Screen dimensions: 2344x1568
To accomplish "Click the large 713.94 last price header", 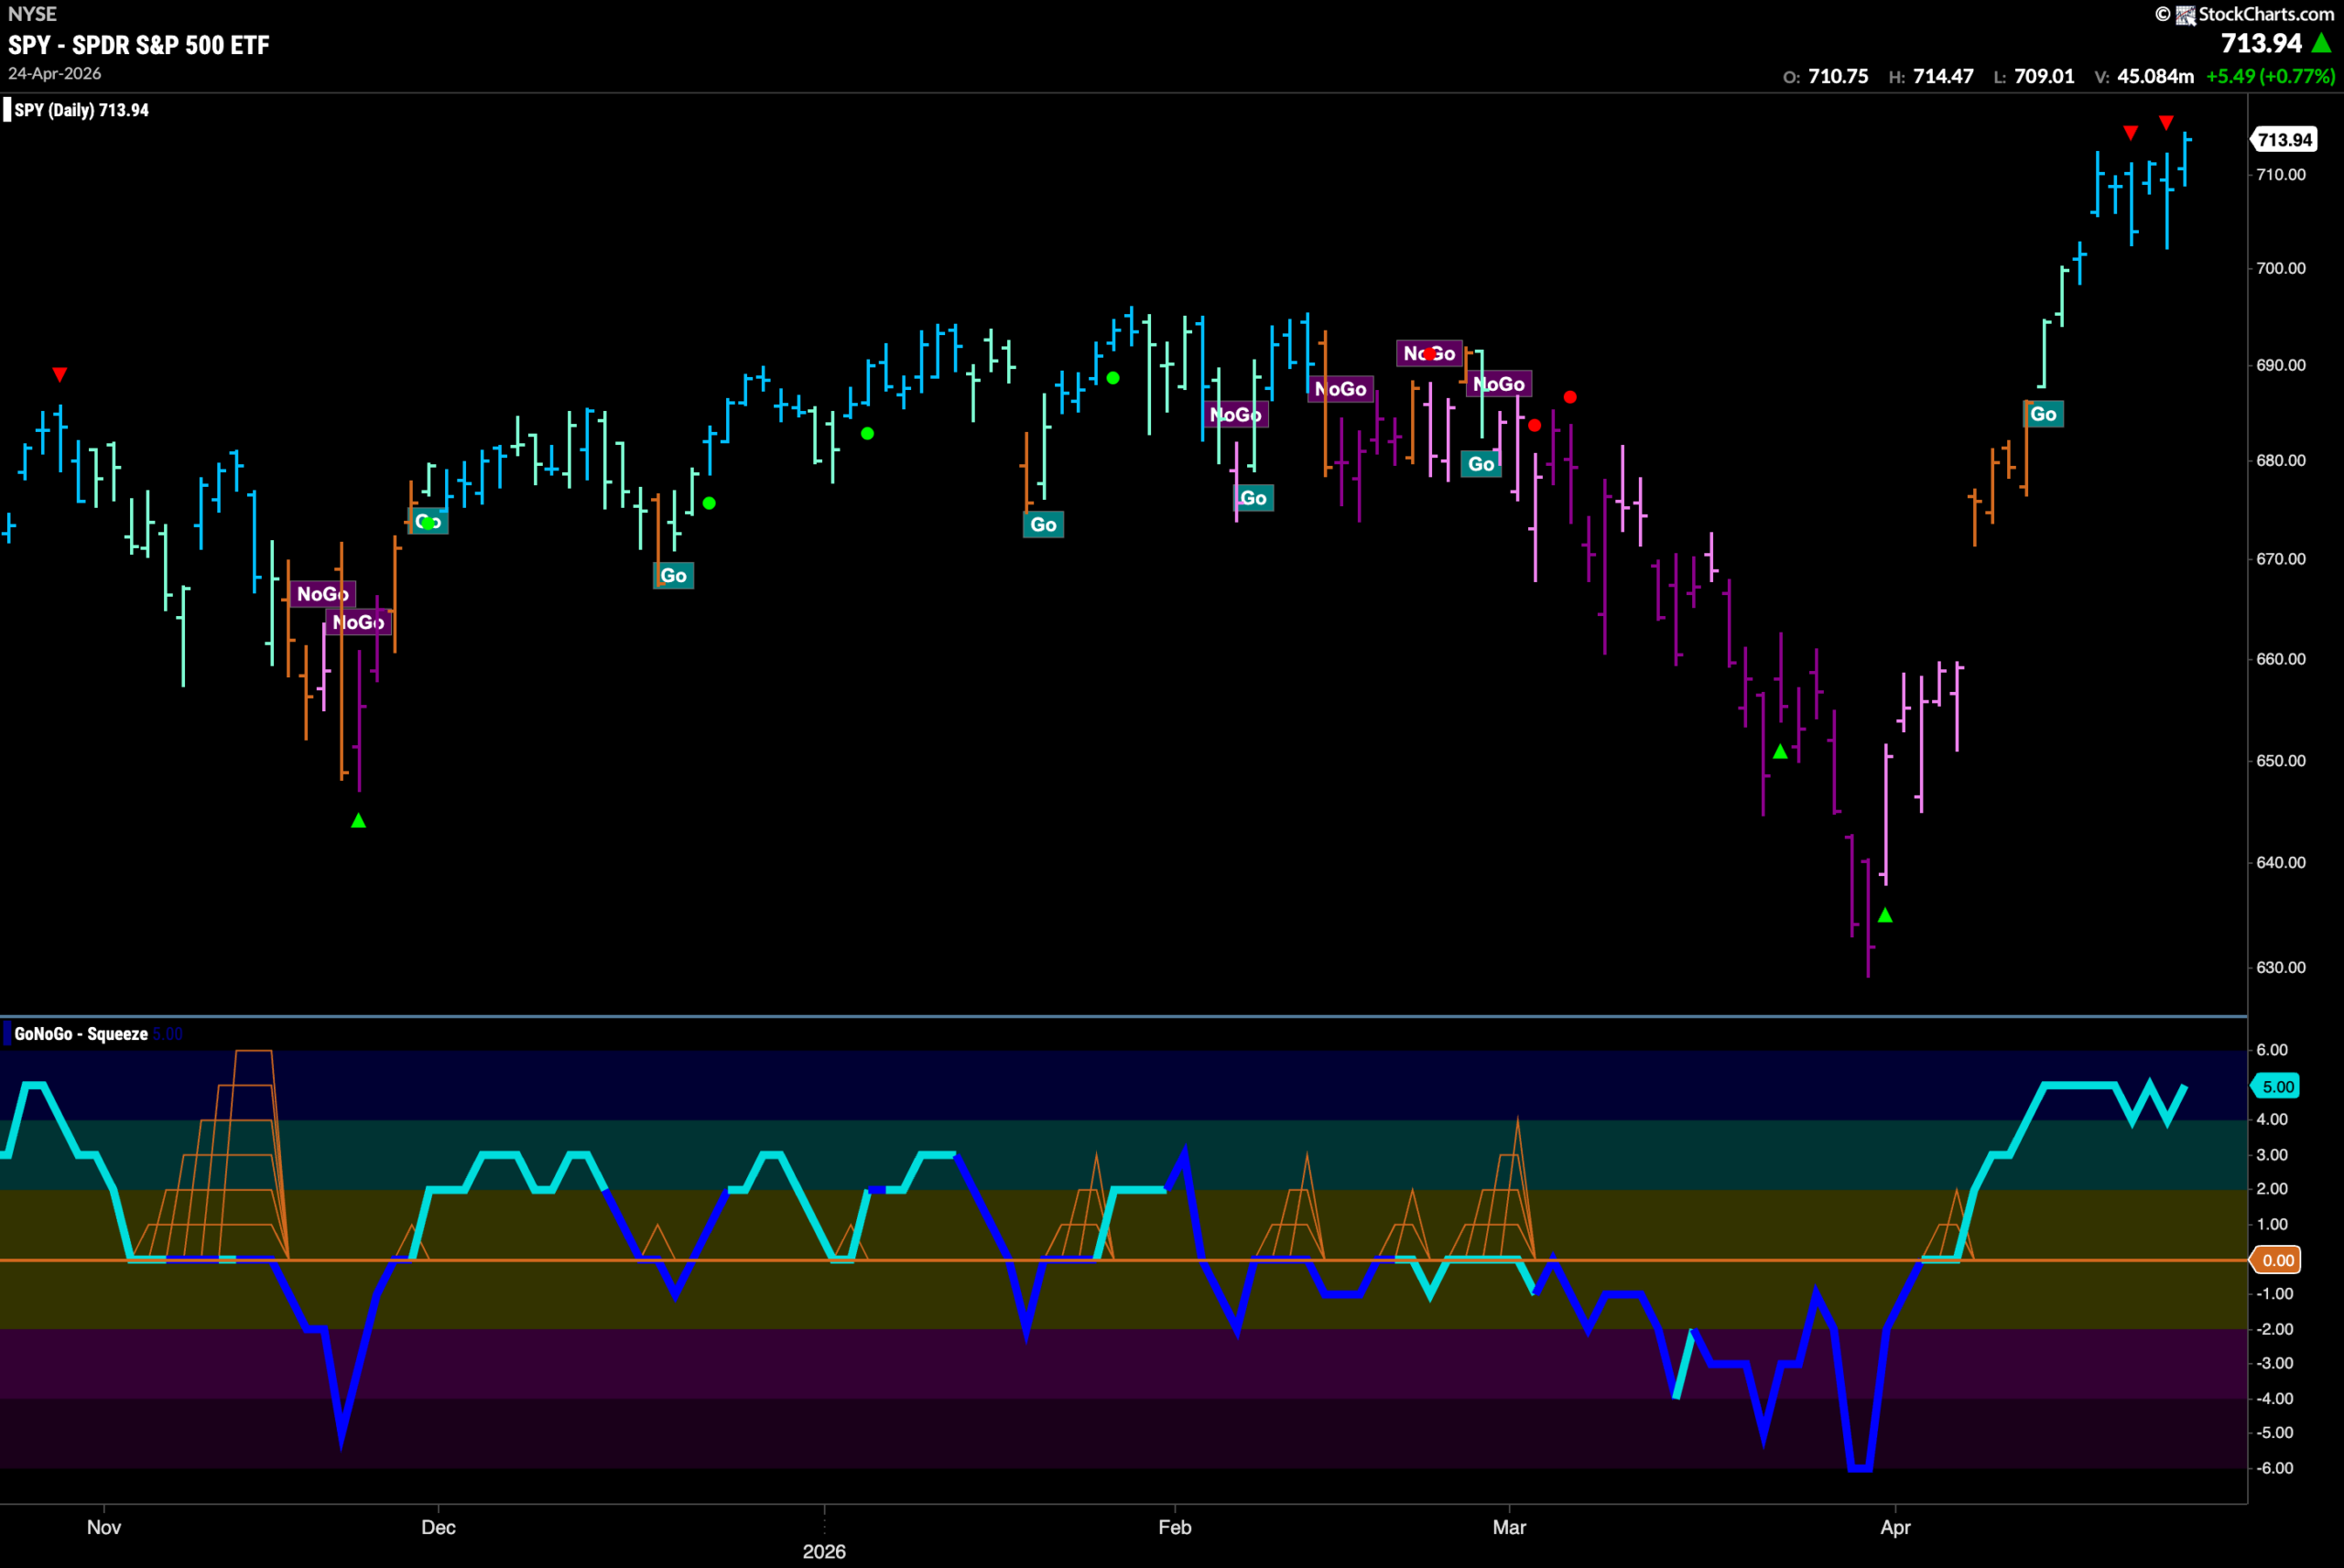I will click(2262, 43).
